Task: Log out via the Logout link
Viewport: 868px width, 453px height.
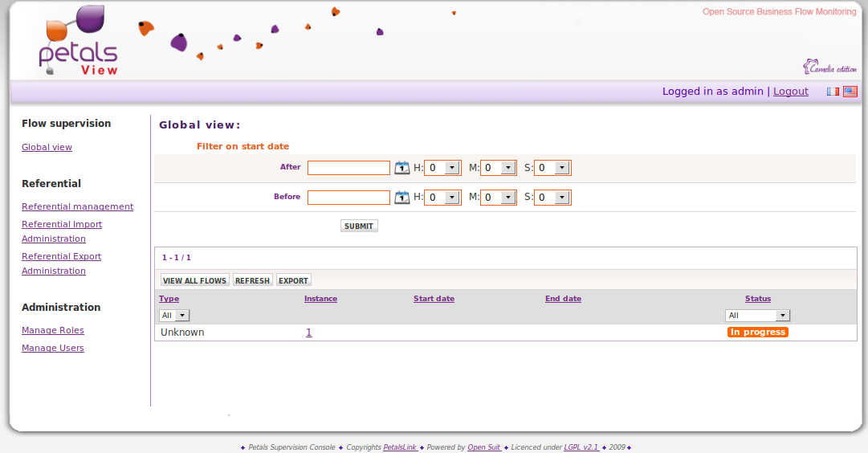Action: [x=790, y=92]
